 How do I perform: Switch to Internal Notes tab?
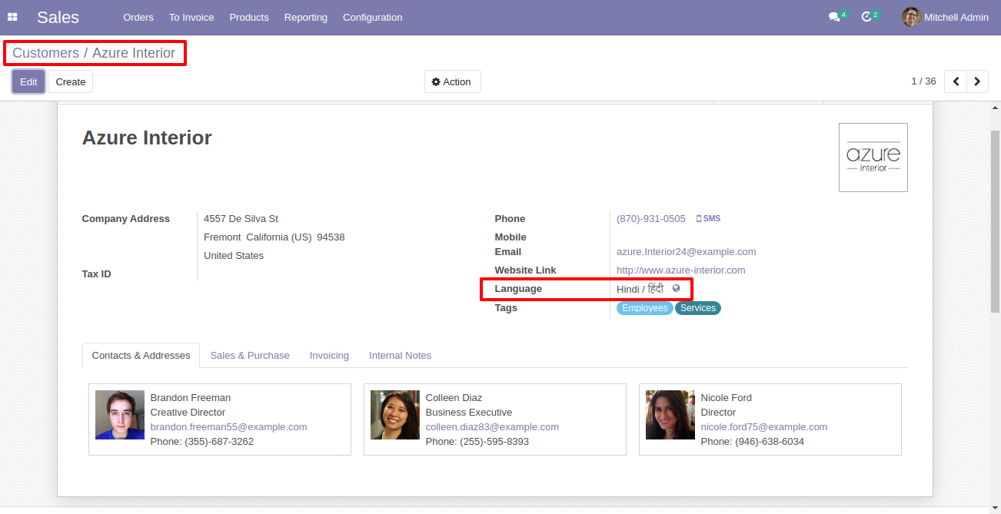tap(400, 356)
